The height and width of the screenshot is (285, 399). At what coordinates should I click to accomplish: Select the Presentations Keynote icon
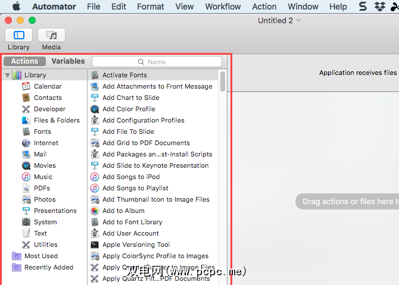(x=26, y=211)
